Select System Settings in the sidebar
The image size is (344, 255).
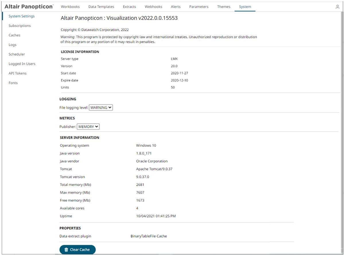pos(22,16)
